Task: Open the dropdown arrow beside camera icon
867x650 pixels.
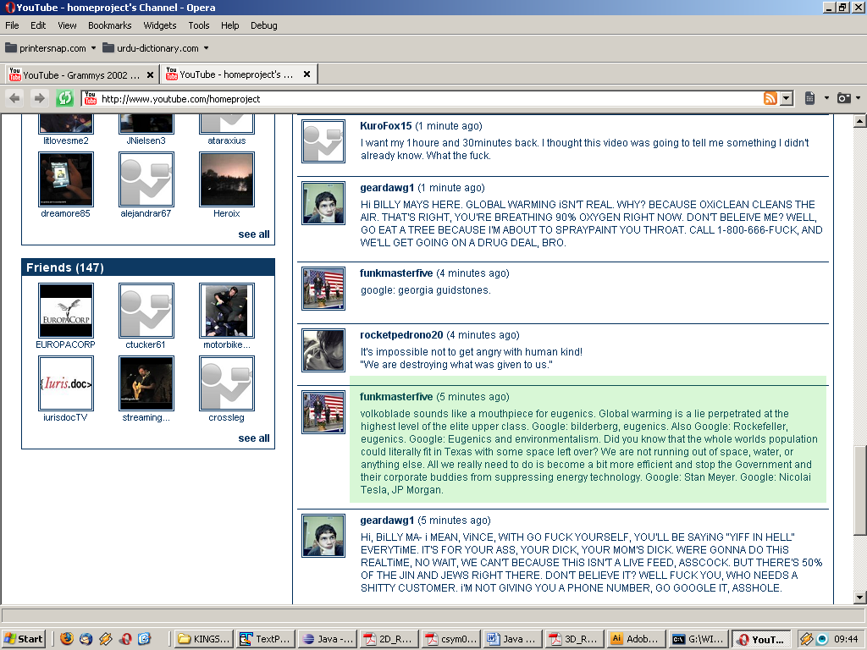Action: point(859,98)
